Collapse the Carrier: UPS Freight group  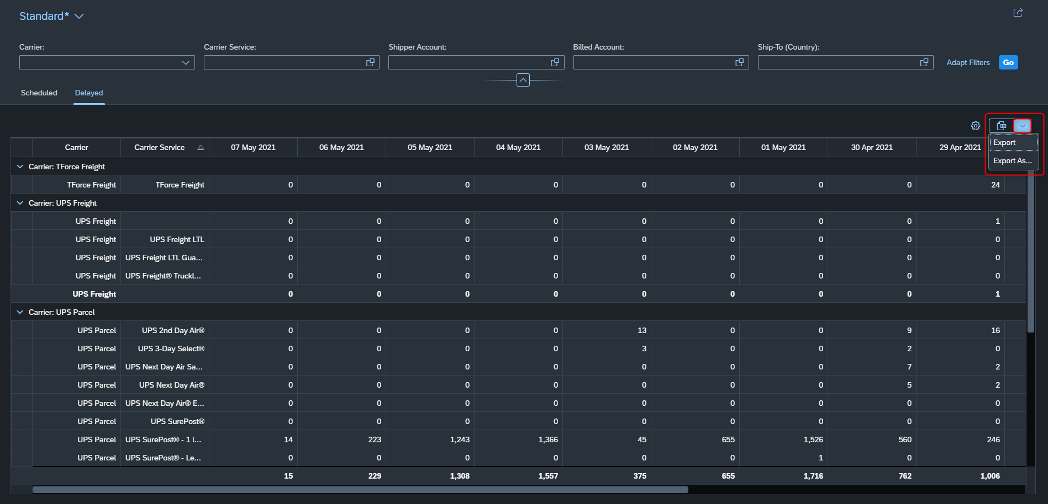20,203
